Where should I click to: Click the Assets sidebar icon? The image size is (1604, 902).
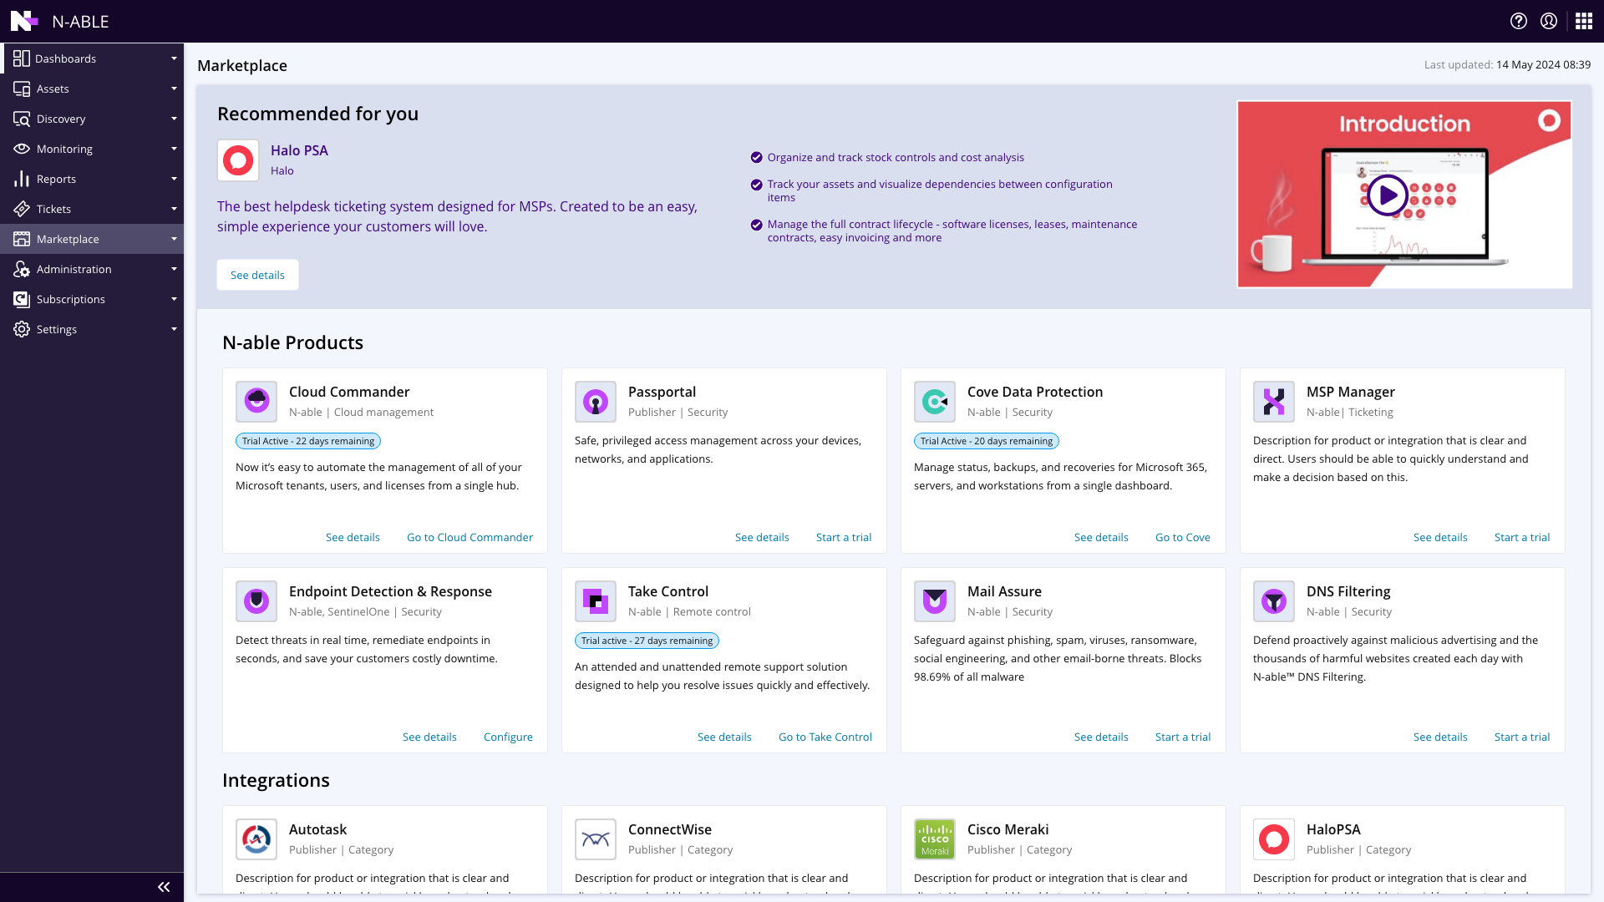(x=22, y=89)
